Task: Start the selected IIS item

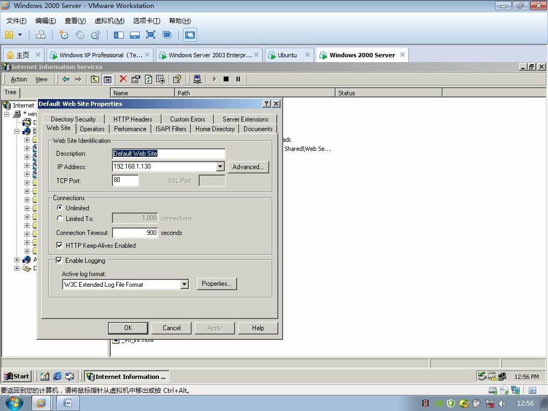Action: 214,79
